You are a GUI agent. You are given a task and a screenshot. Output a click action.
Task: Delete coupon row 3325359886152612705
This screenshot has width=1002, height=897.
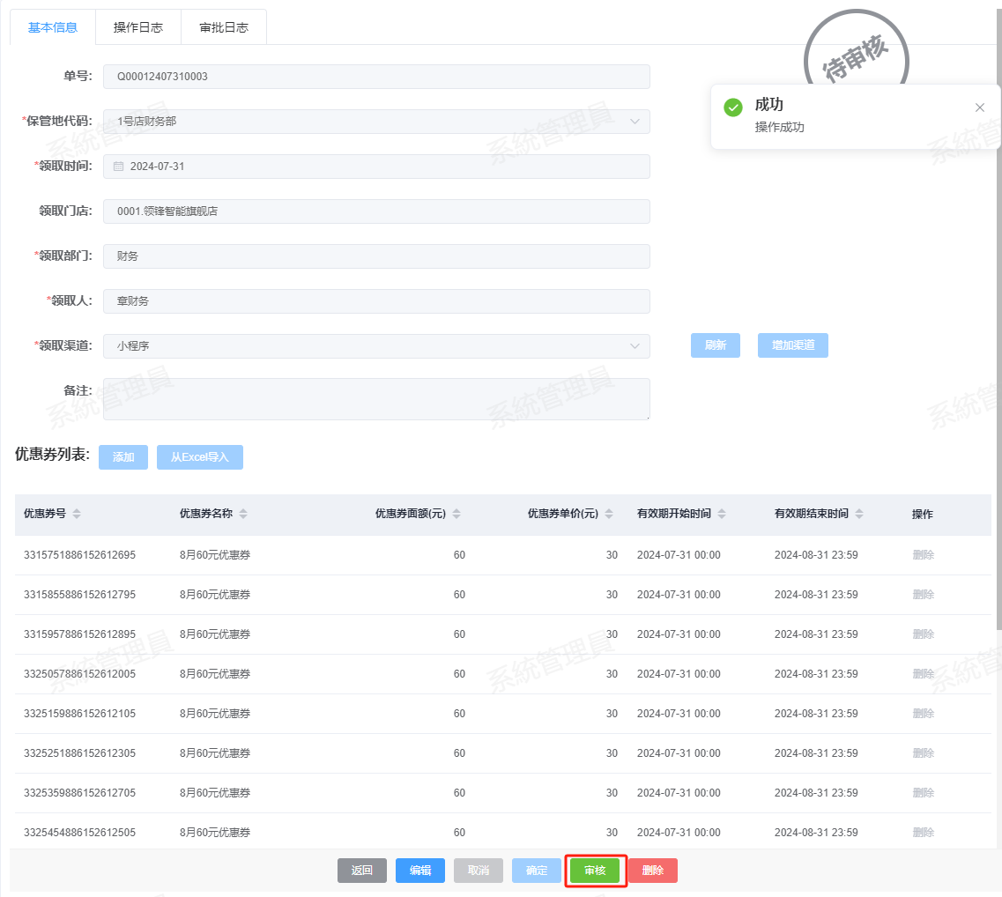[x=924, y=792]
